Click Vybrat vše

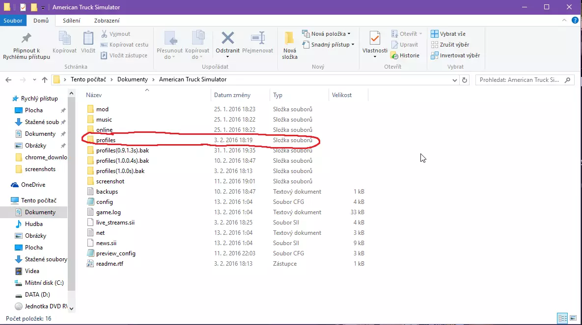pyautogui.click(x=448, y=34)
